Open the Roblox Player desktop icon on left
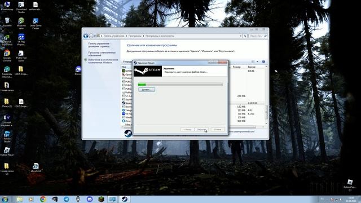Viewport: 361px width, 203px height. pyautogui.click(x=7, y=152)
